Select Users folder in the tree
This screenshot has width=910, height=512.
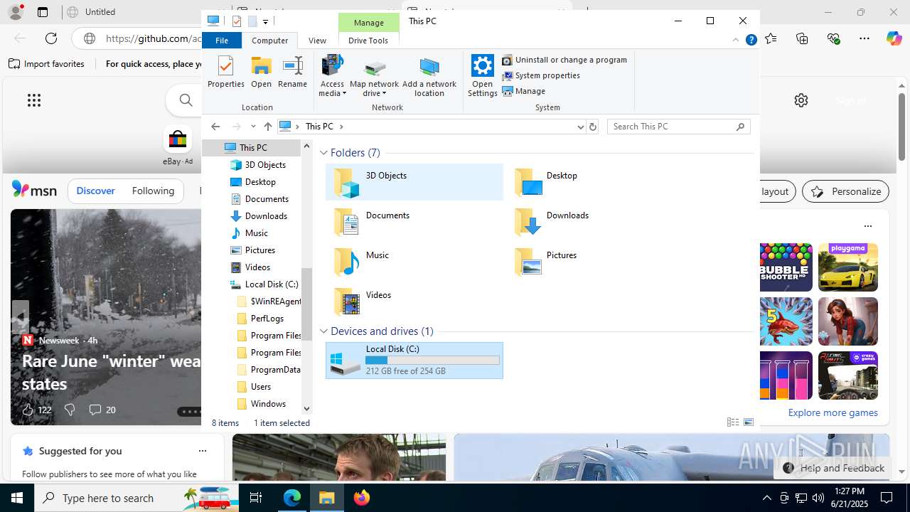(261, 387)
